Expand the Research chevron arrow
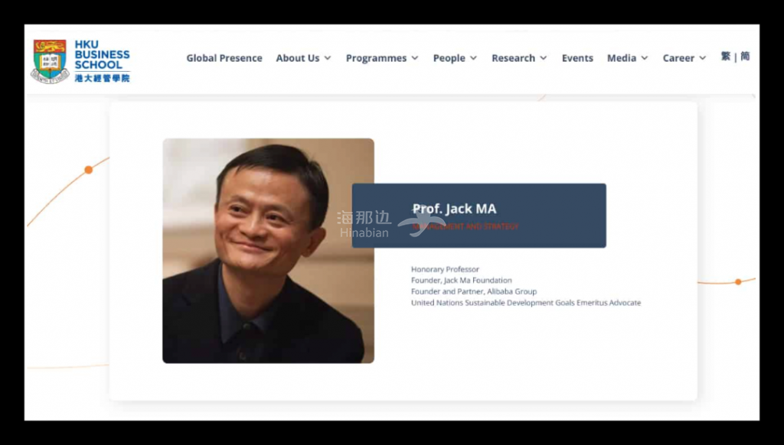This screenshot has width=784, height=445. 544,58
